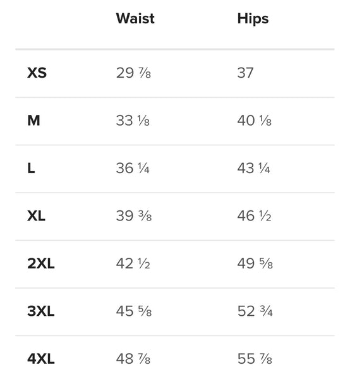Select the 4XL waist value 48 ⅞

point(133,358)
